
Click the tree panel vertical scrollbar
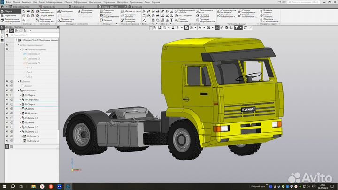point(58,84)
